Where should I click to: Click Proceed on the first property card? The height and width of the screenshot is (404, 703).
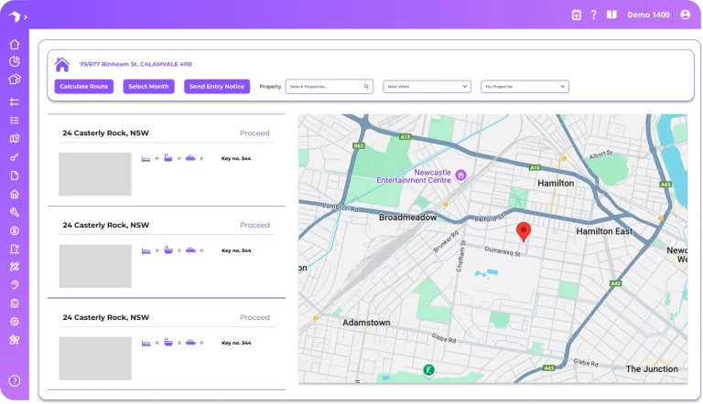[x=254, y=133]
